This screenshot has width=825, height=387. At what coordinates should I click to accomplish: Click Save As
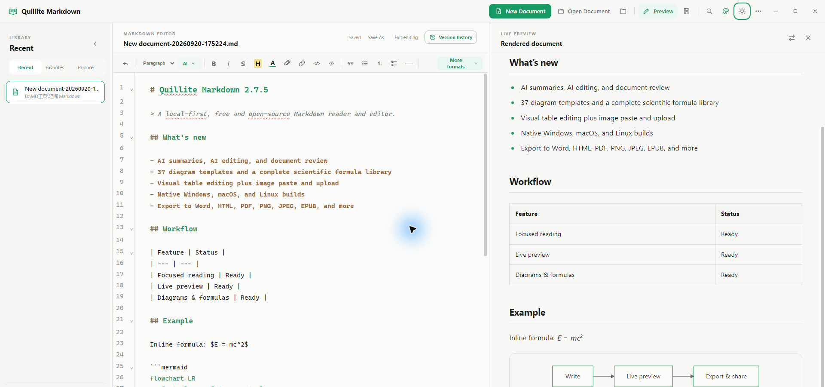tap(376, 37)
